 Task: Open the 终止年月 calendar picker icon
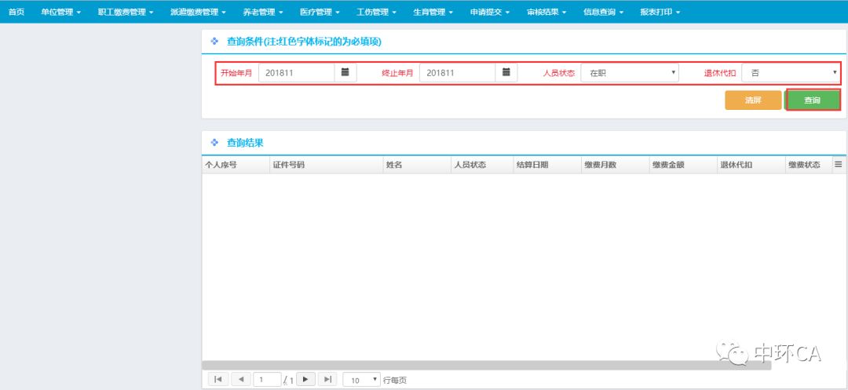506,72
